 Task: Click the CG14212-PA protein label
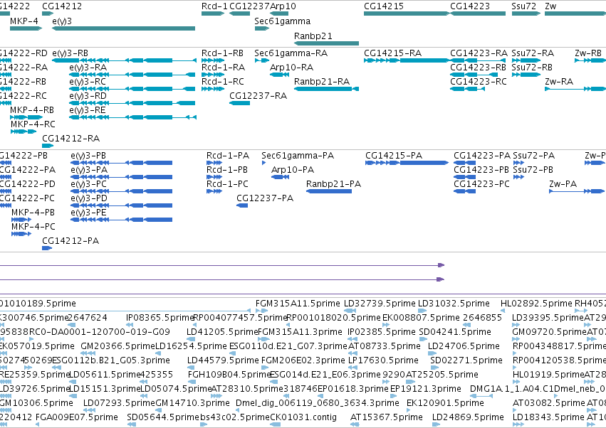coord(70,241)
